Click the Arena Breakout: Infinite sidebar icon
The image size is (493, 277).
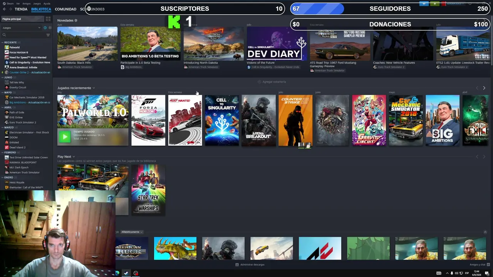[7, 67]
